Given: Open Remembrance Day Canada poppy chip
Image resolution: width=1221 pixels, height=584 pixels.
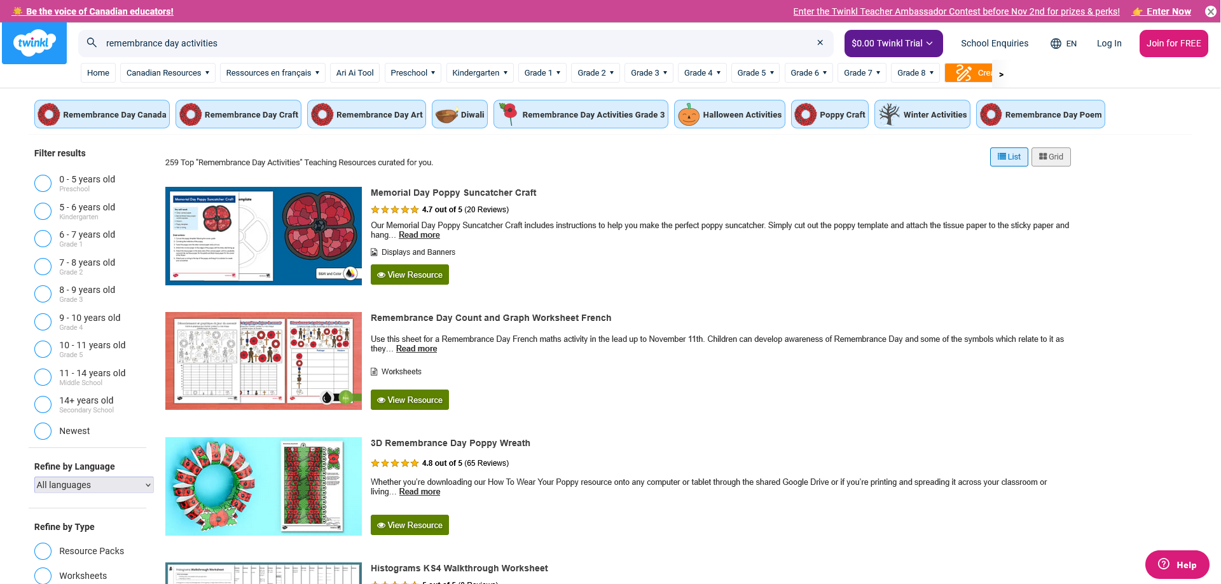Looking at the screenshot, I should coord(102,114).
